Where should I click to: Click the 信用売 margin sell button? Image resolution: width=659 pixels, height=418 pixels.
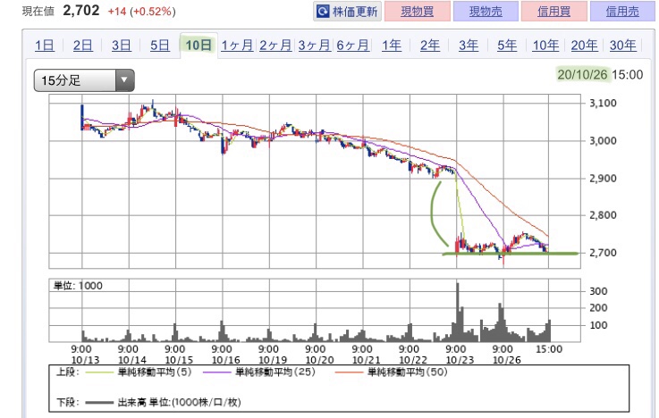click(622, 12)
